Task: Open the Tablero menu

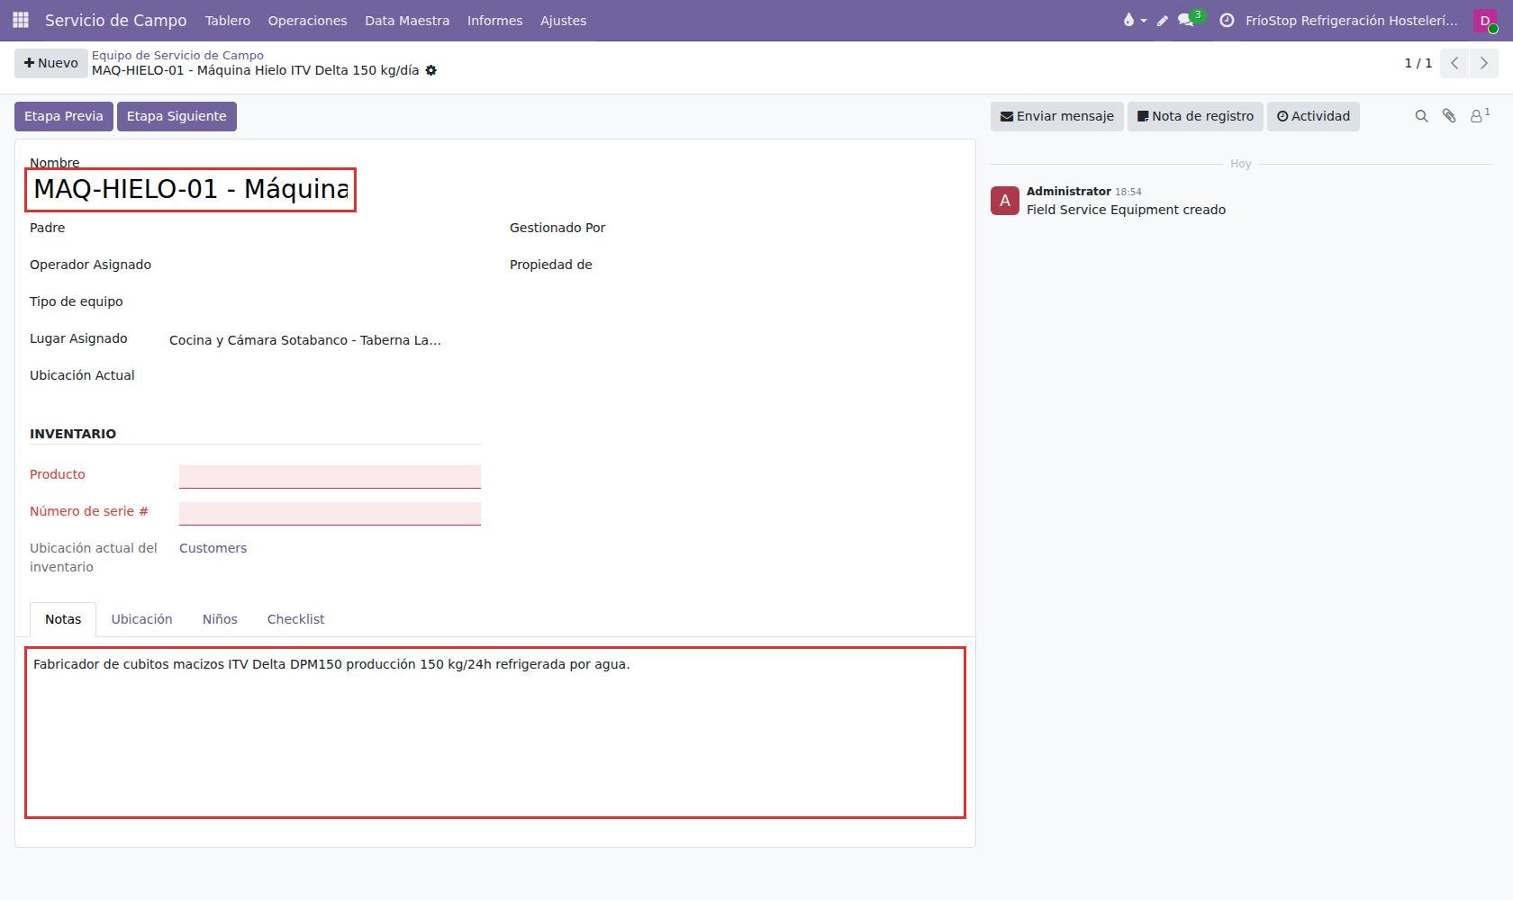Action: click(228, 21)
